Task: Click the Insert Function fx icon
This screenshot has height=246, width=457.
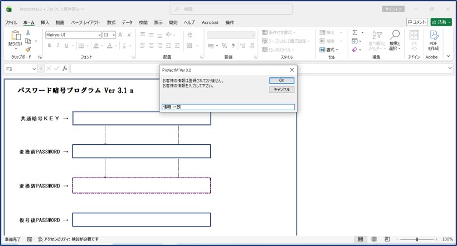Action: (x=65, y=68)
